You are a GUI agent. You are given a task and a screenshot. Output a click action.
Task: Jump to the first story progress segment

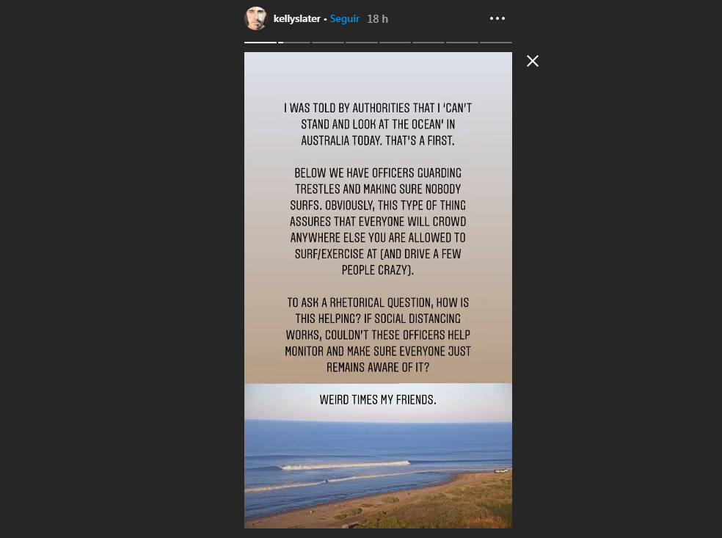pyautogui.click(x=260, y=43)
